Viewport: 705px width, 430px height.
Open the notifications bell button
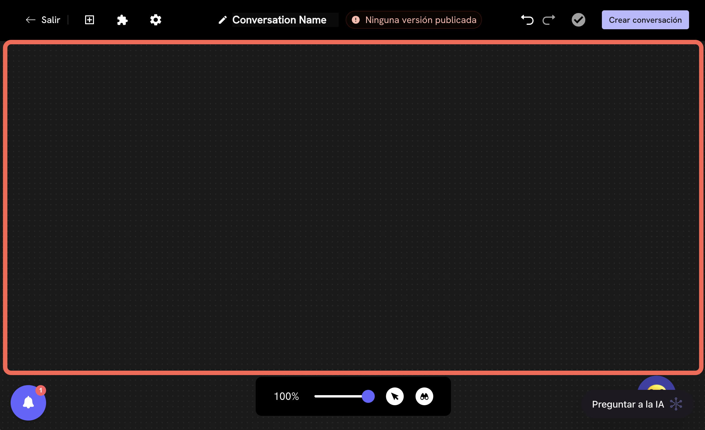point(28,403)
